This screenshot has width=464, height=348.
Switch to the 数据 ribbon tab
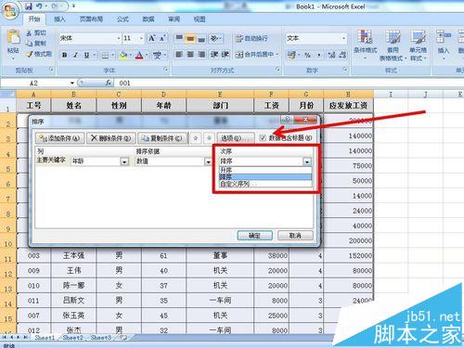[148, 19]
